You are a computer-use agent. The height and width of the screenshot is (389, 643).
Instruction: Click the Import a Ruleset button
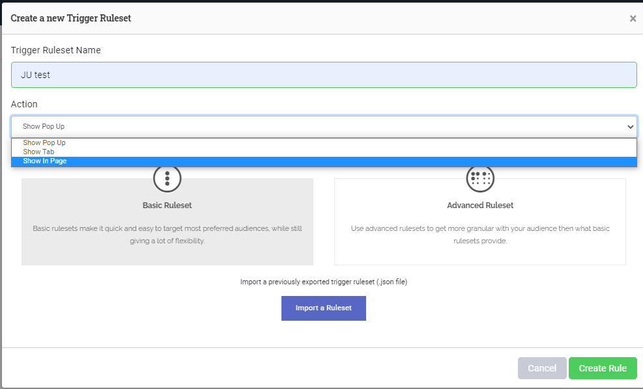pyautogui.click(x=323, y=308)
